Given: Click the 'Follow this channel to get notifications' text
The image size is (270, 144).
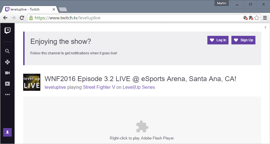Looking at the screenshot, I should (x=74, y=53).
